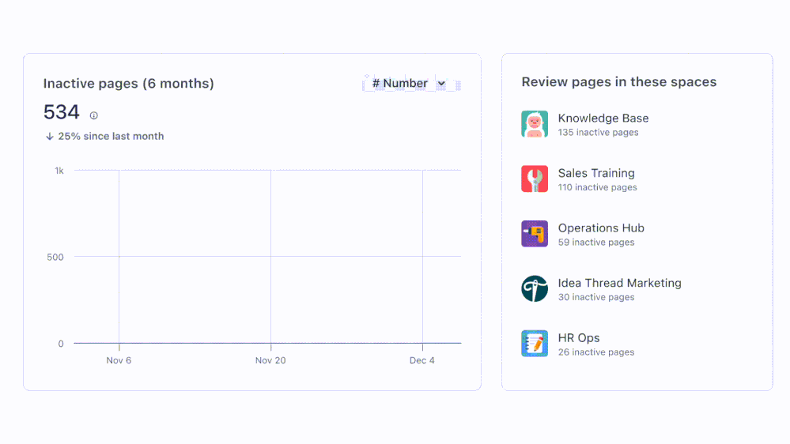This screenshot has width=790, height=444.
Task: Open the Idea Thread Marketing needle icon
Action: point(535,288)
